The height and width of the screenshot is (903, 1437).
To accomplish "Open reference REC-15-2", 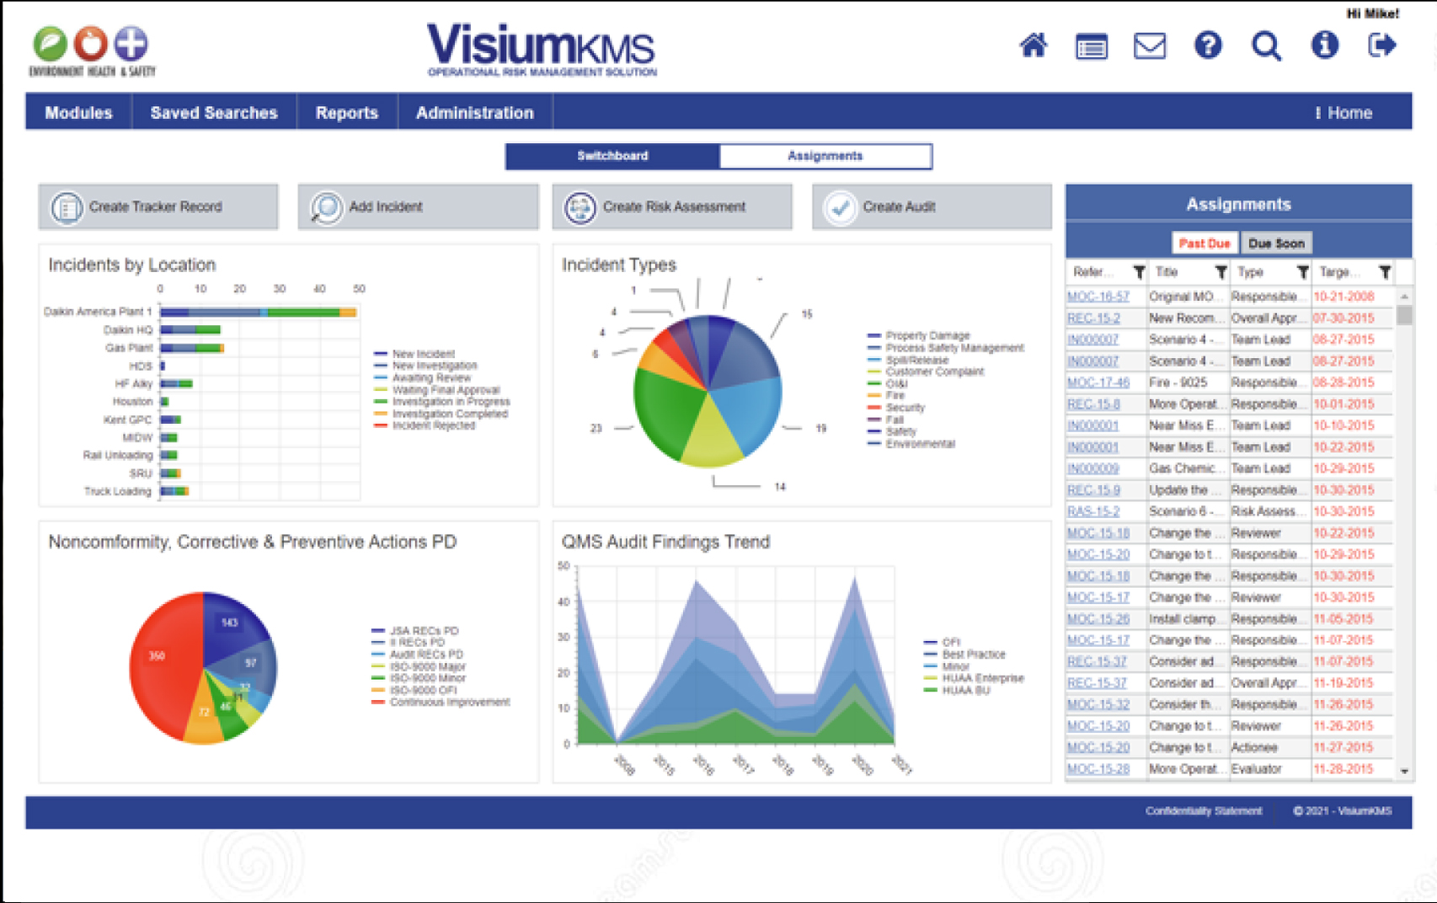I will (1093, 318).
